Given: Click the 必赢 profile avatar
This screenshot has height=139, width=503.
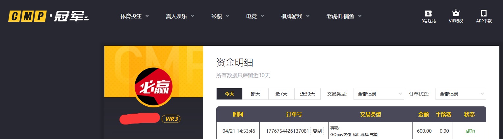Looking at the screenshot, I should 153,87.
